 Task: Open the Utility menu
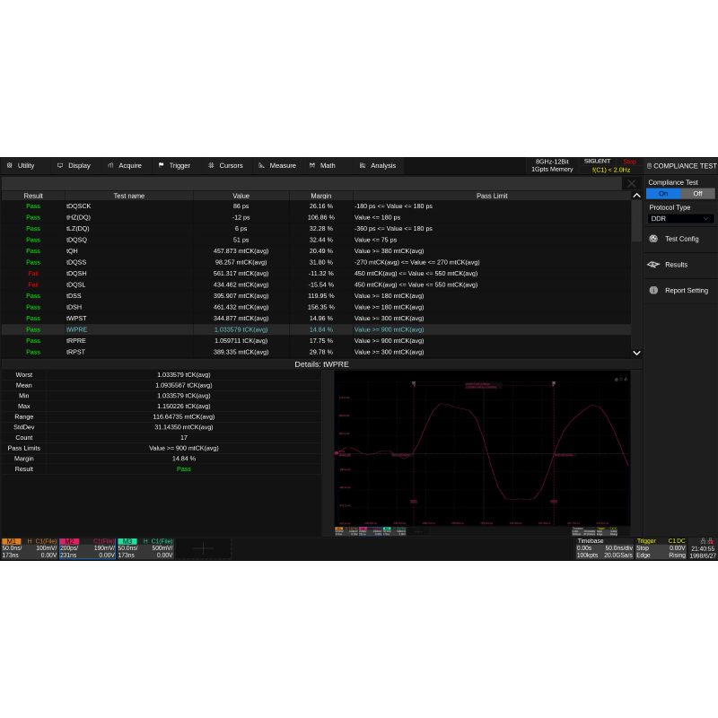pos(21,165)
